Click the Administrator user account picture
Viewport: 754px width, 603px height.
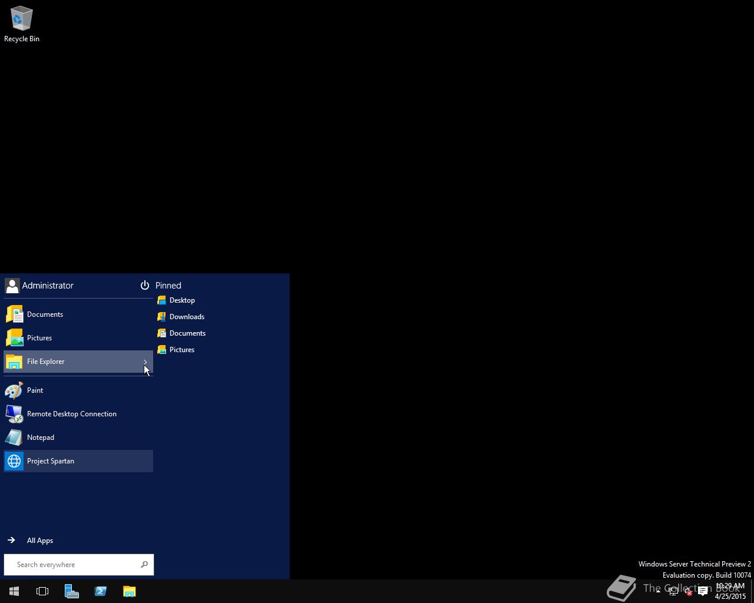coord(12,286)
